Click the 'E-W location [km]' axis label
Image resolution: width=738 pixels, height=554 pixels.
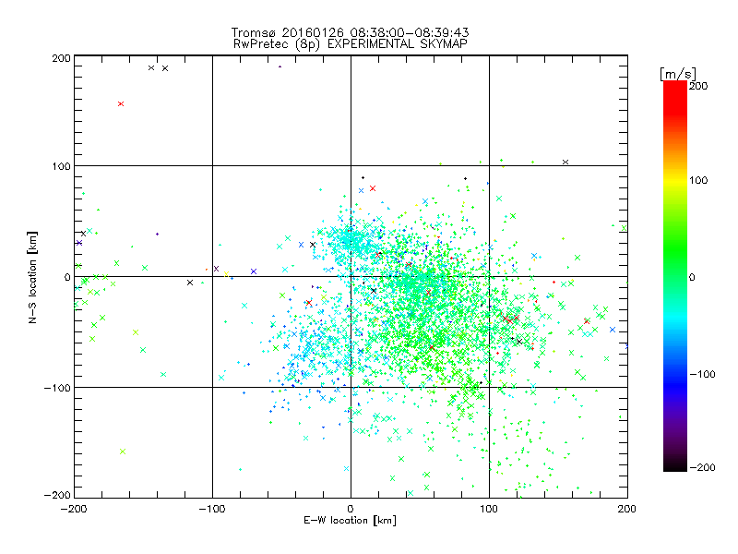click(350, 521)
